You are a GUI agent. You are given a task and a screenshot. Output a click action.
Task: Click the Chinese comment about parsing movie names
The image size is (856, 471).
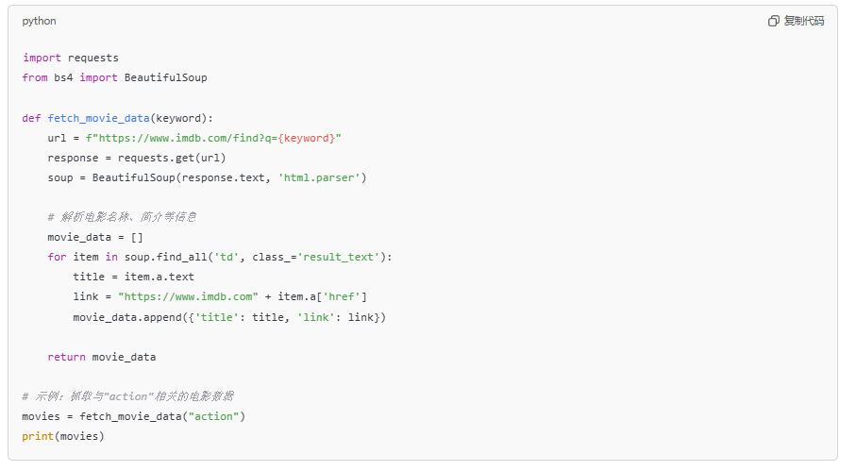coord(122,217)
